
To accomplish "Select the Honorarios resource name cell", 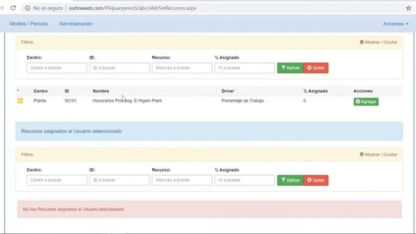I will (x=127, y=101).
